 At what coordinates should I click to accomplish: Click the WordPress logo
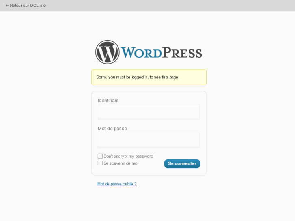click(149, 52)
